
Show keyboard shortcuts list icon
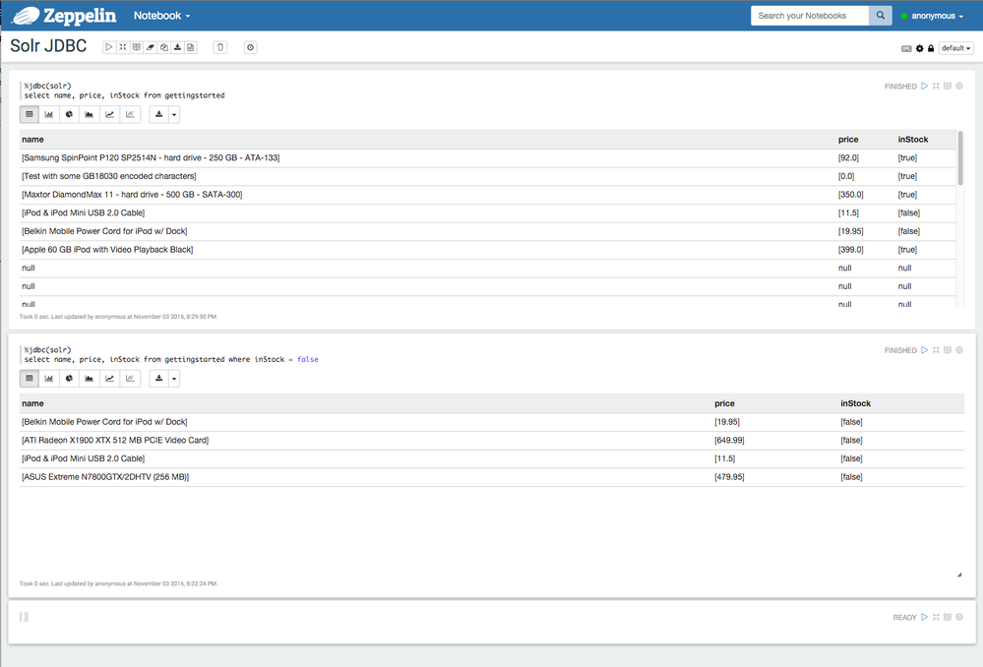pos(906,48)
